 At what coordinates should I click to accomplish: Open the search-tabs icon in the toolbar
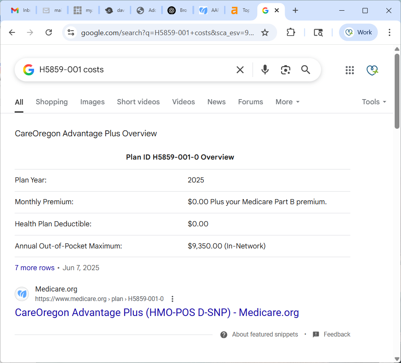click(318, 32)
